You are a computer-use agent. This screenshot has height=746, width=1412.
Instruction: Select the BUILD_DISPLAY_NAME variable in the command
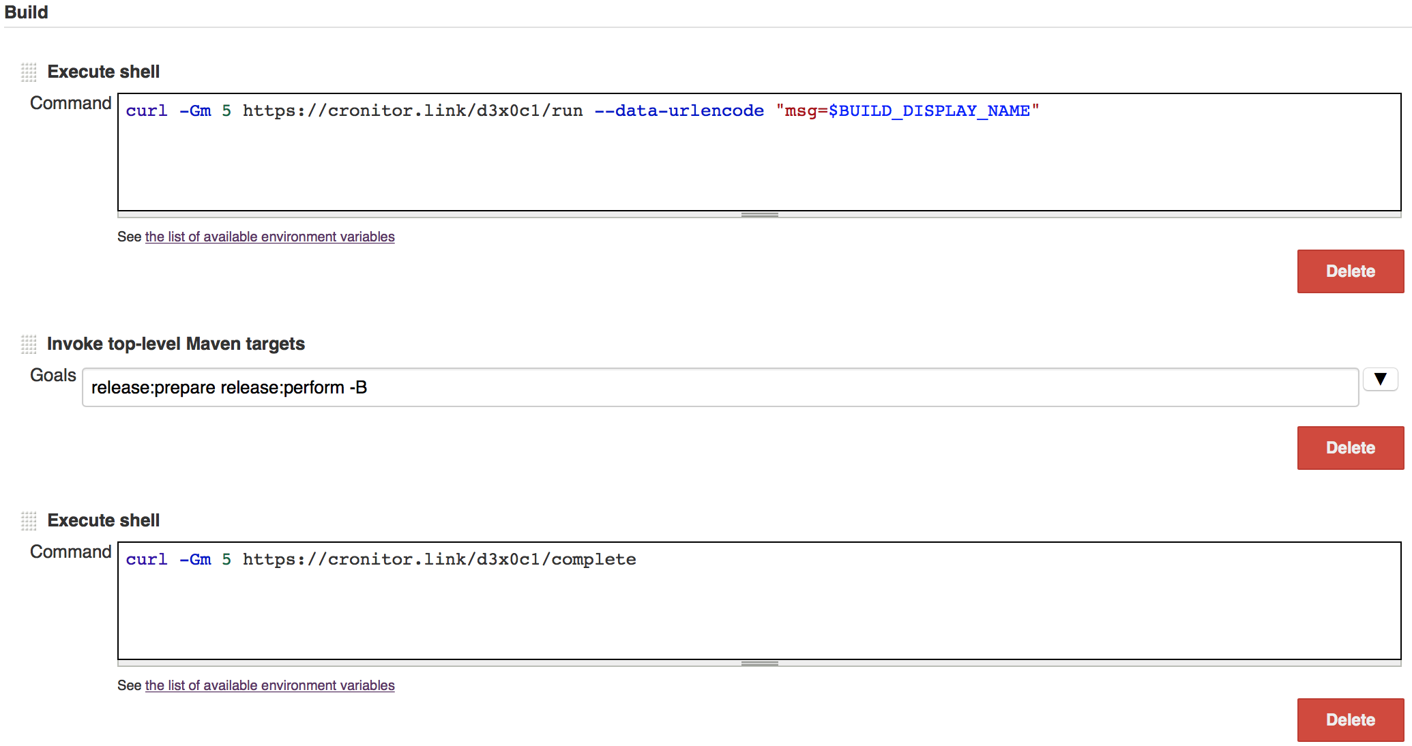coord(932,110)
